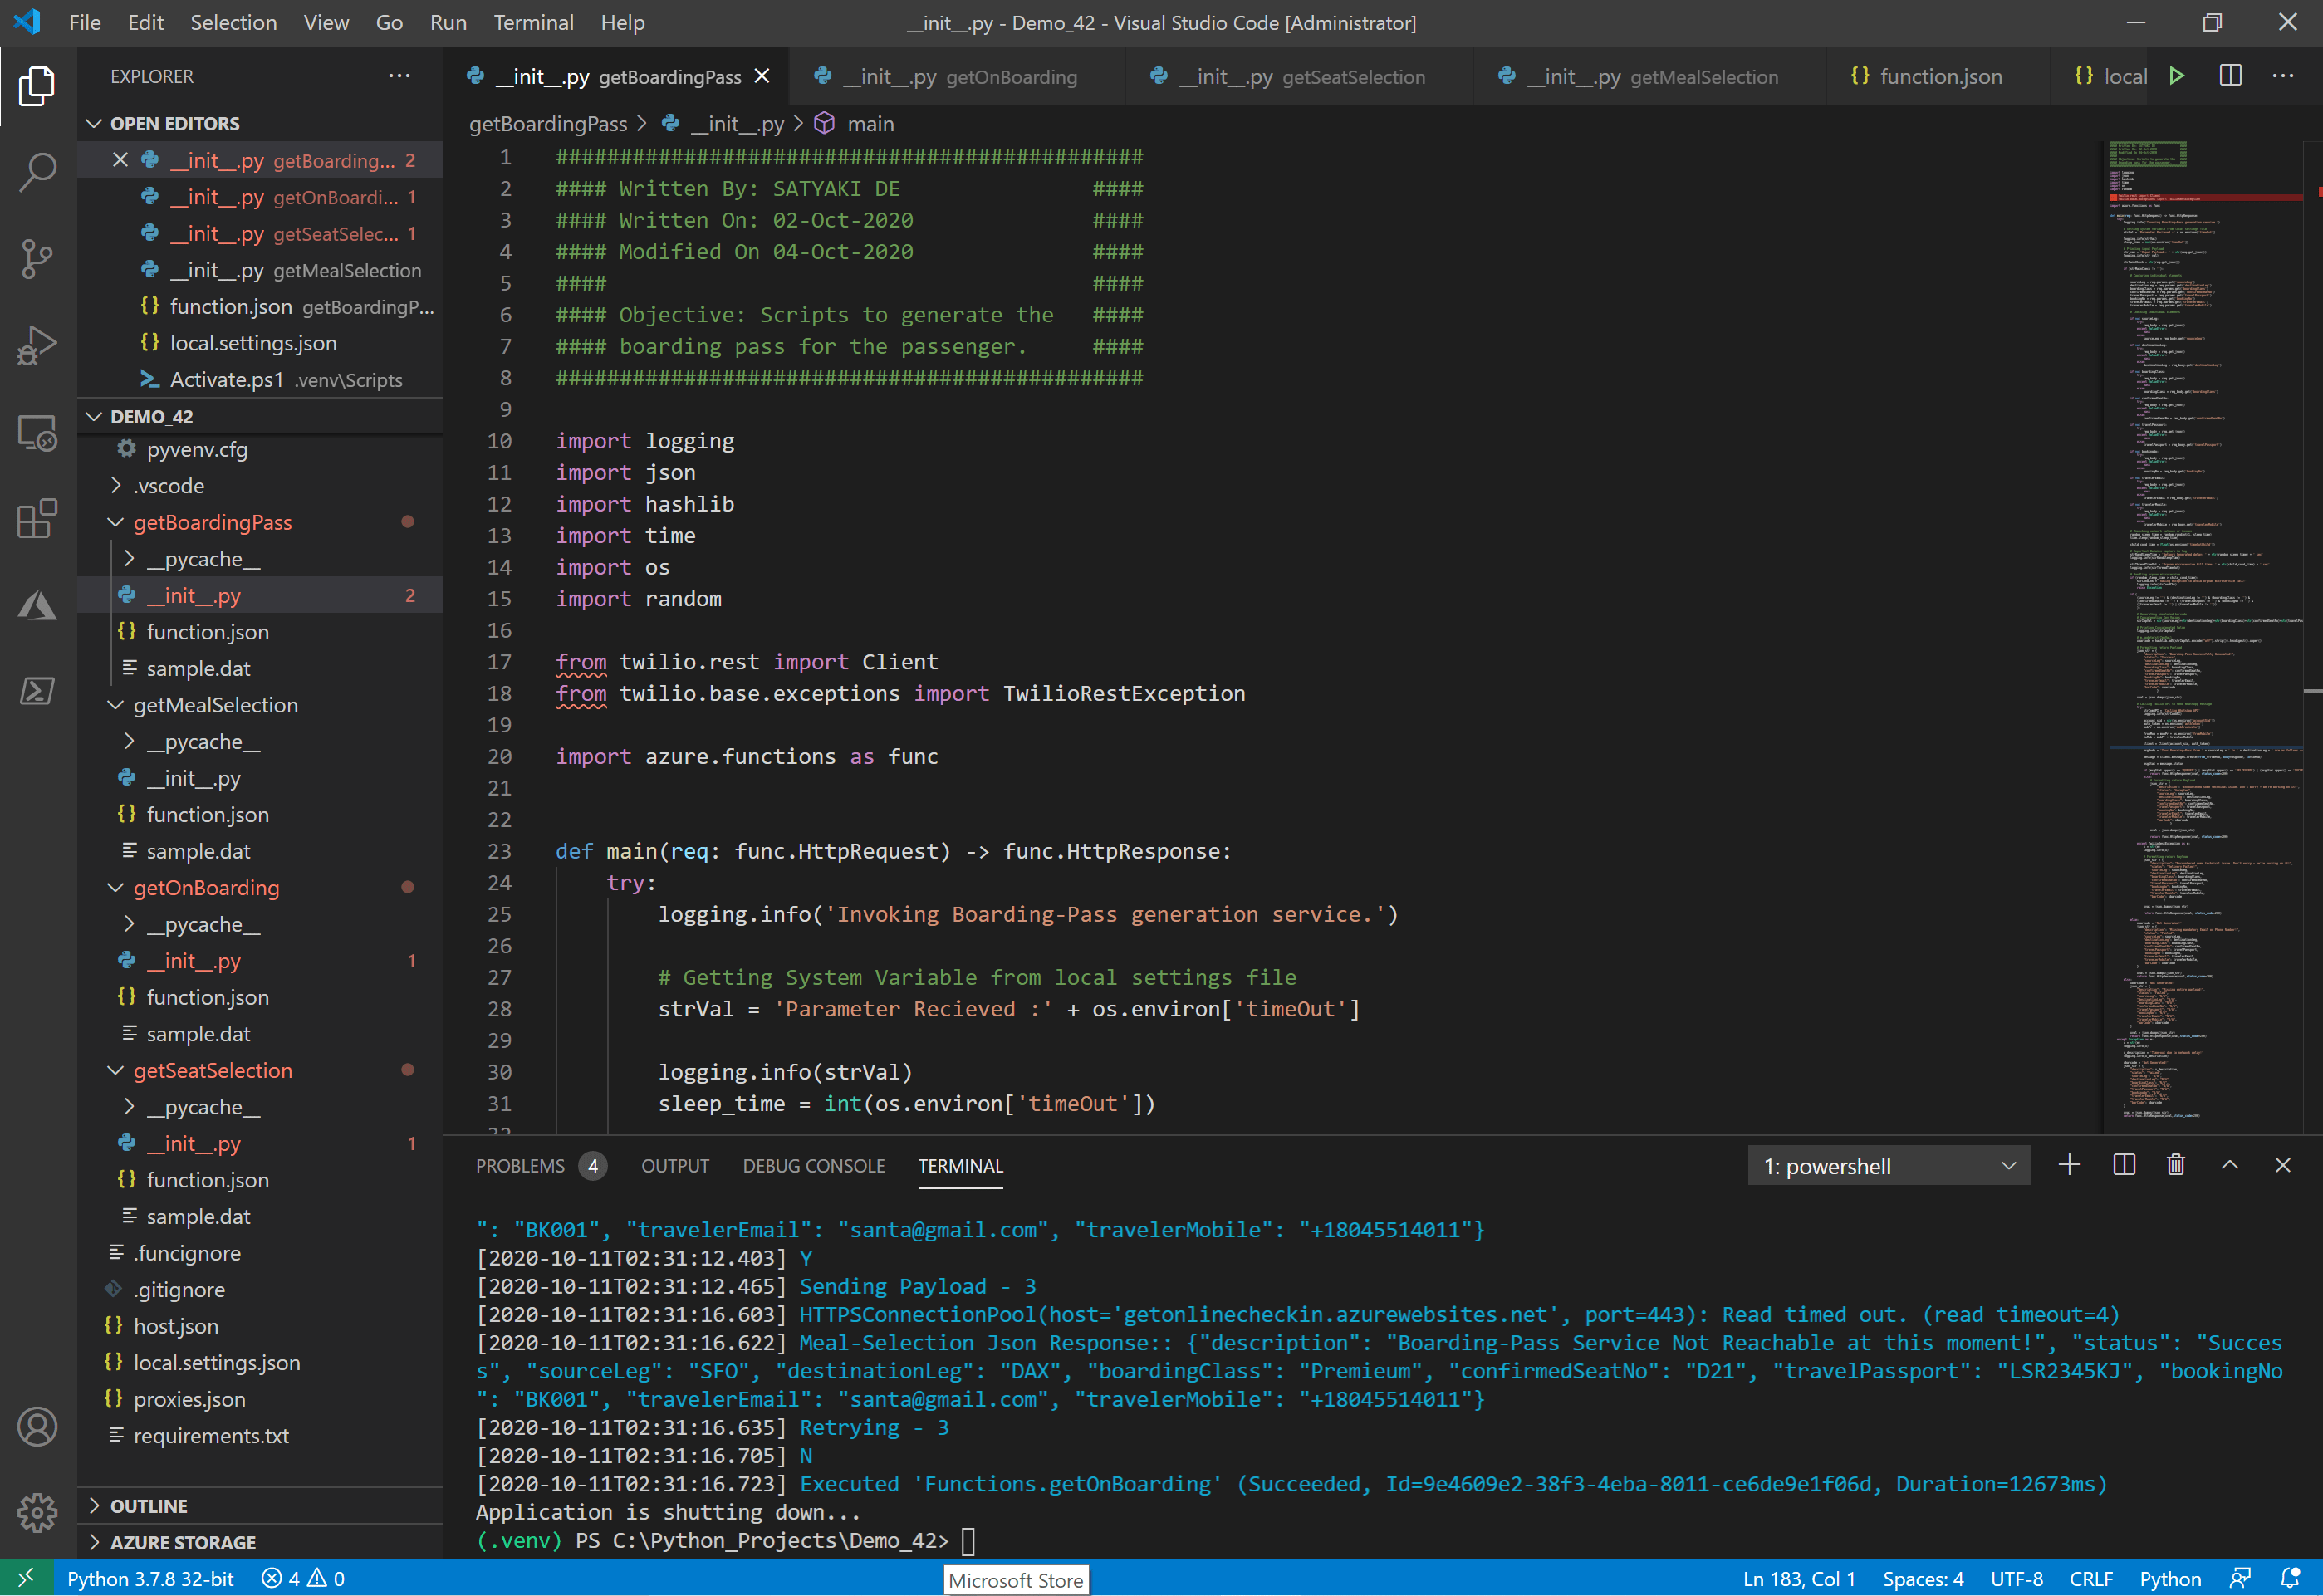The height and width of the screenshot is (1596, 2323).
Task: Click split terminal icon
Action: click(x=2123, y=1165)
